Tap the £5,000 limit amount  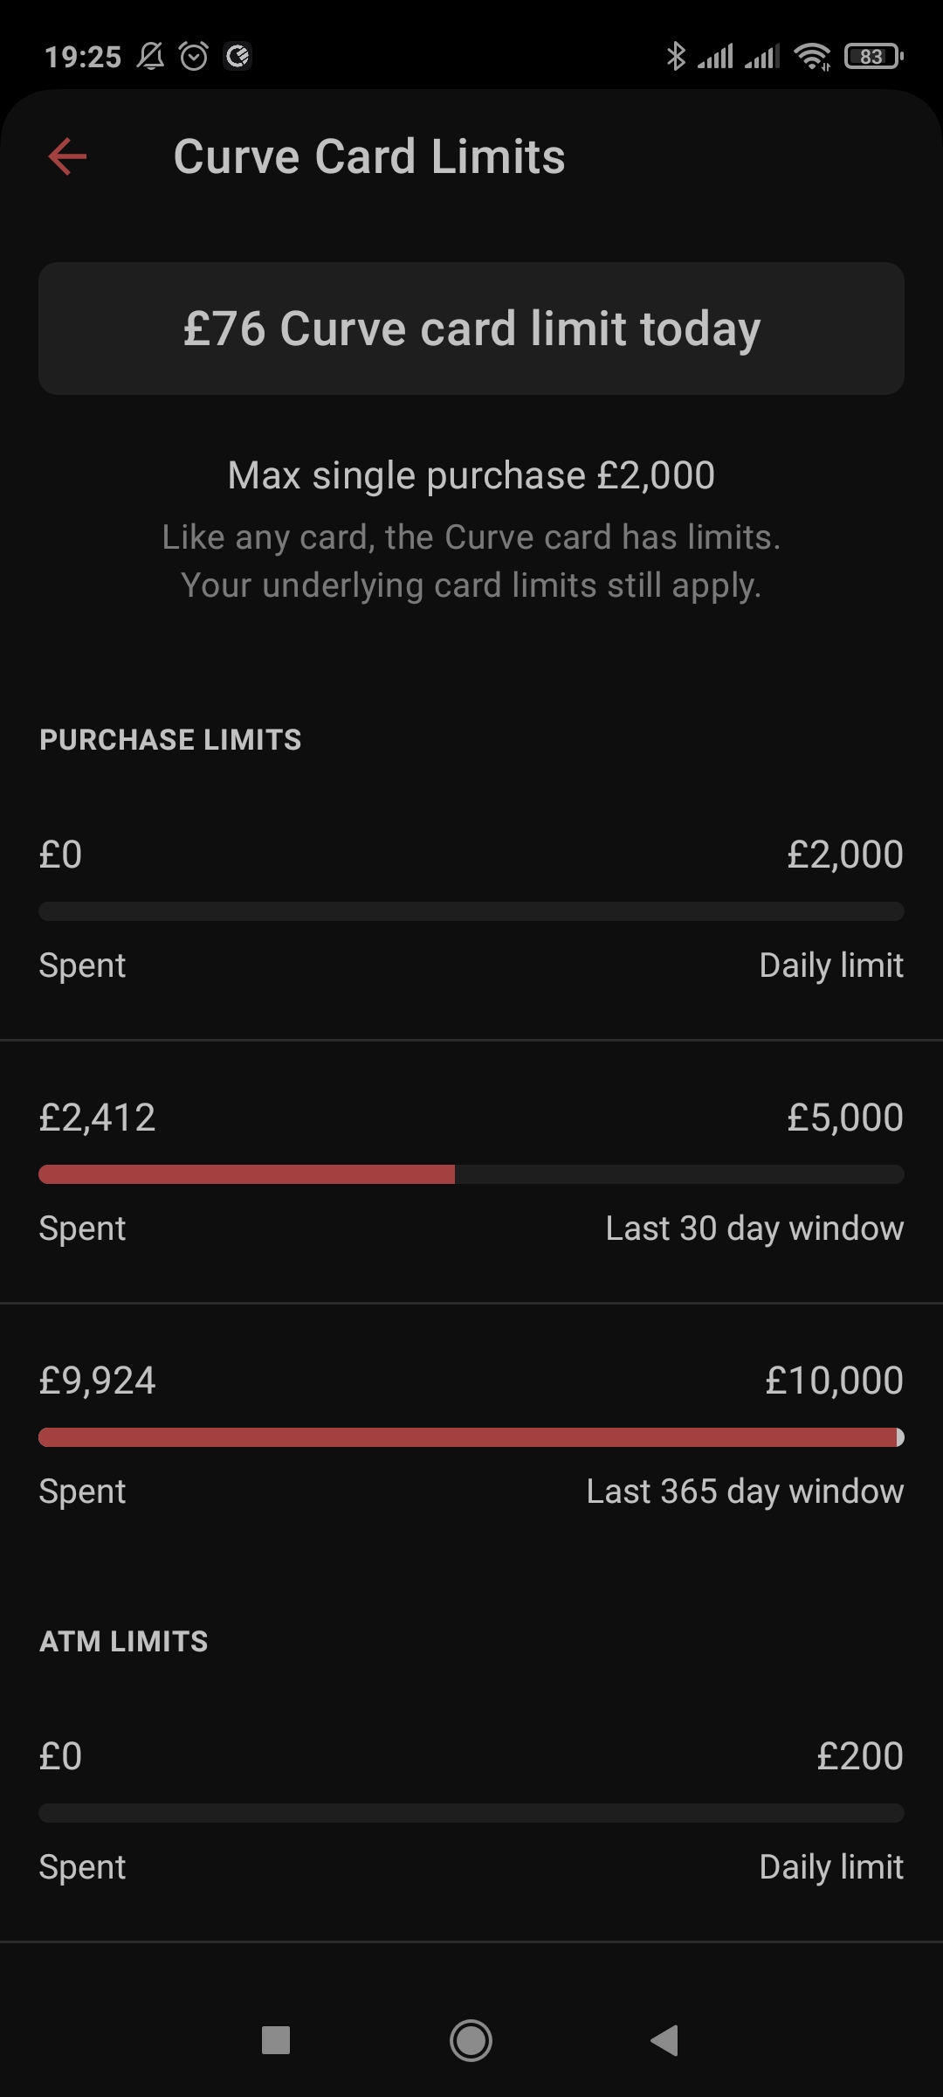pos(844,1118)
